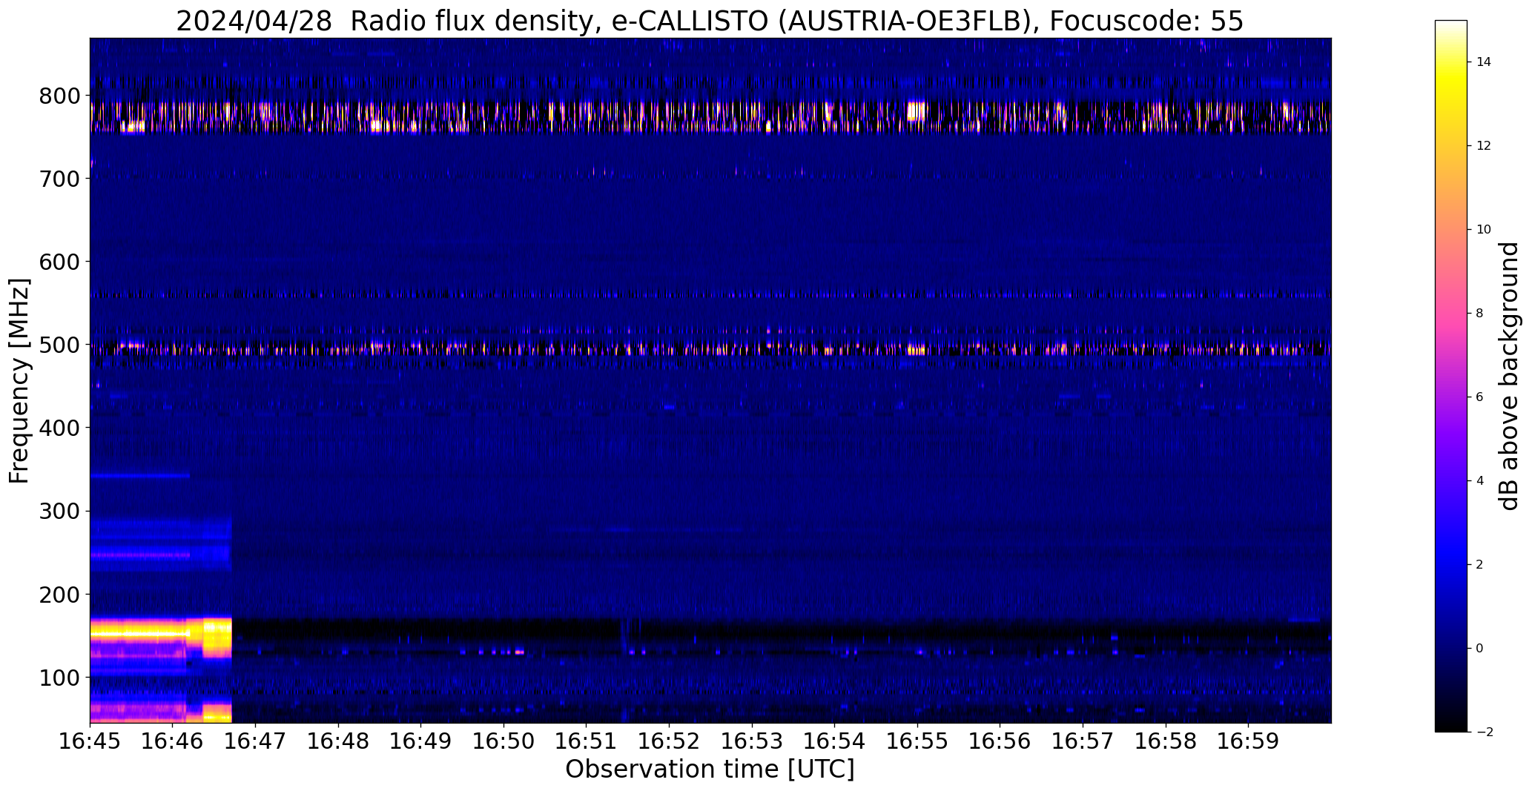The width and height of the screenshot is (1532, 791).
Task: Click the 16:54 time tick label
Action: pos(835,741)
